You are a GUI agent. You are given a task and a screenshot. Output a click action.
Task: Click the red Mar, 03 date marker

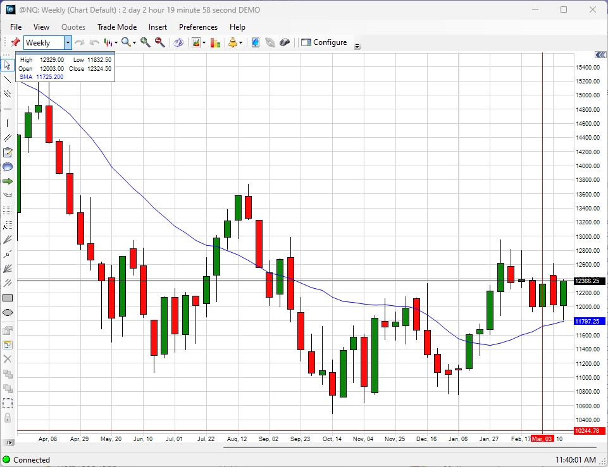coord(542,439)
